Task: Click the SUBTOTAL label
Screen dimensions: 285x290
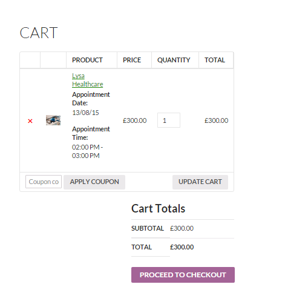Action: (148, 228)
